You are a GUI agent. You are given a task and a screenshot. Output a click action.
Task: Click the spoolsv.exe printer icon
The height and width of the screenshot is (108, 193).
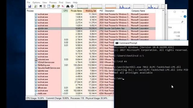[36, 28]
